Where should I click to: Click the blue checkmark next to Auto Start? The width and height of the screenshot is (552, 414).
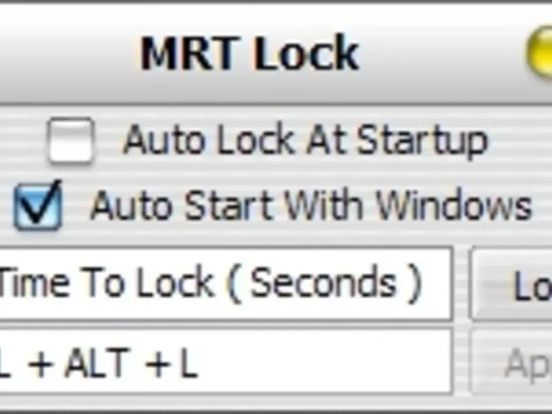point(40,204)
